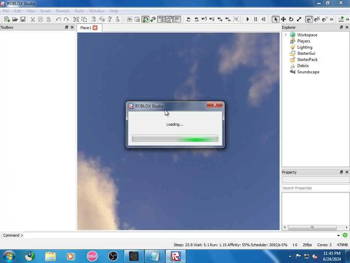Paste from the clipboard toolbar icon
350x263 pixels.
pos(49,19)
